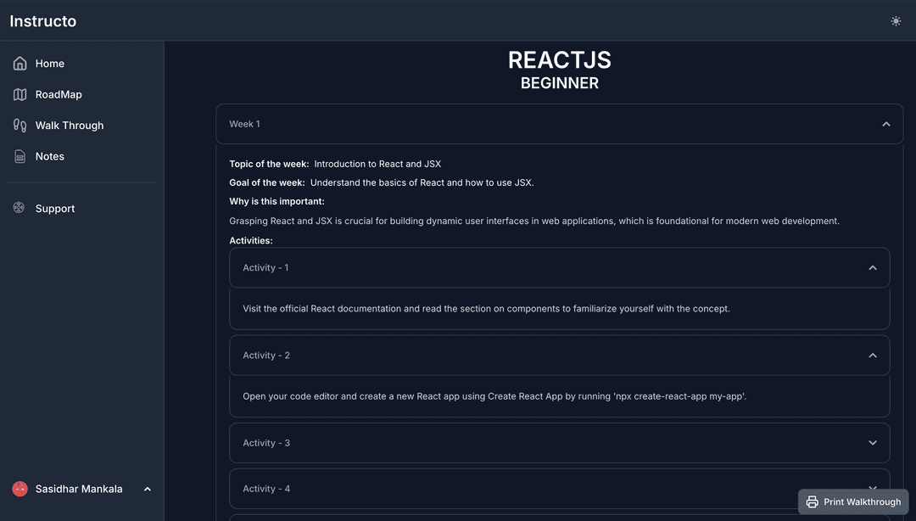Viewport: 916px width, 521px height.
Task: Click the 'Why is this important:' label
Action: point(276,201)
